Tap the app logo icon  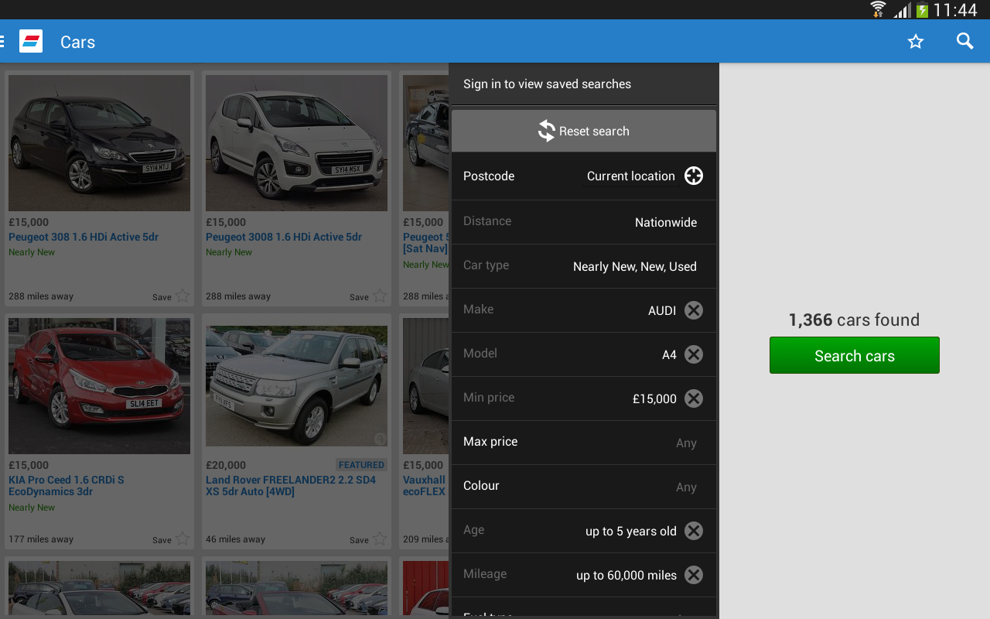31,41
